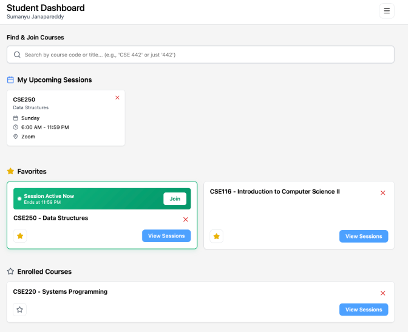Click the CSE116 - Introduction to Computer Science II title
The height and width of the screenshot is (332, 408).
[x=275, y=192]
